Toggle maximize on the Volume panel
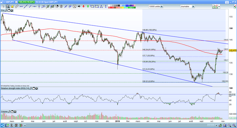Screen dimensions: 237x128 pyautogui.click(x=12, y=112)
